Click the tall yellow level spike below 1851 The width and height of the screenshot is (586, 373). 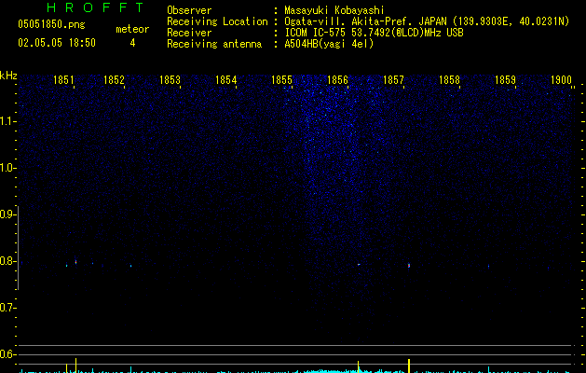(75, 366)
